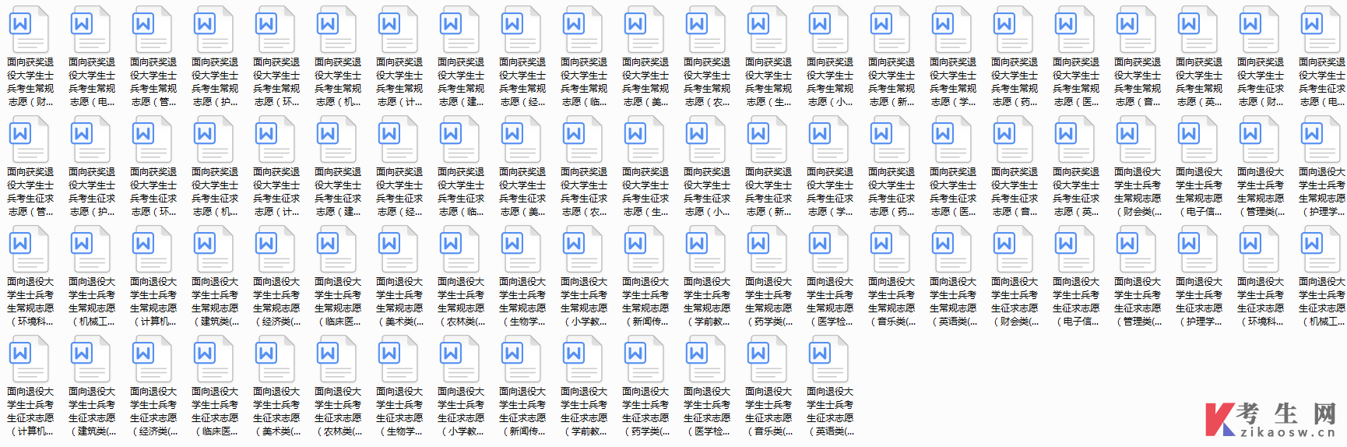This screenshot has height=447, width=1347.
Task: Click file name 获奖退役…常规志愿（英…
Action: (1199, 82)
